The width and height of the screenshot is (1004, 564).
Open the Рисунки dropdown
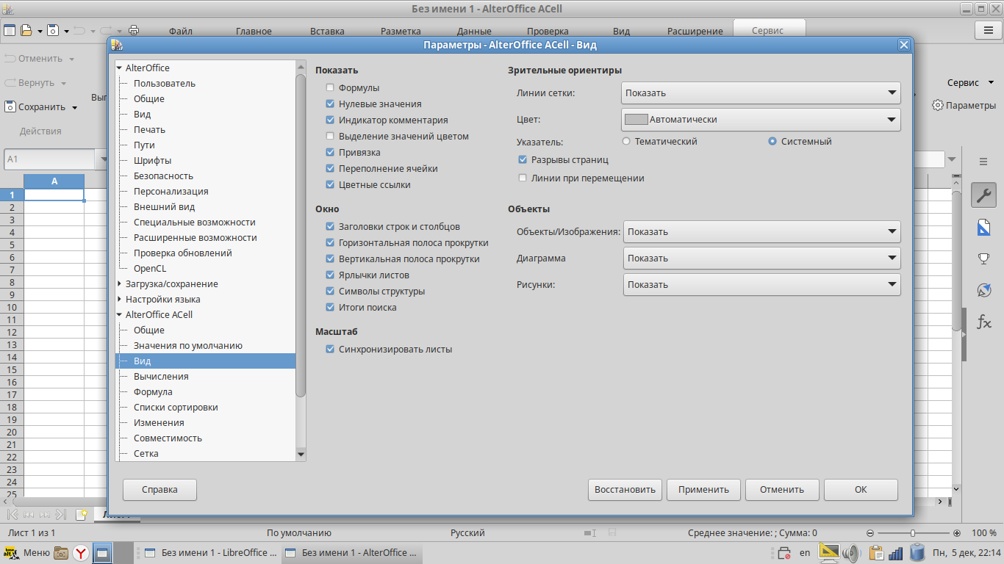[x=762, y=284]
